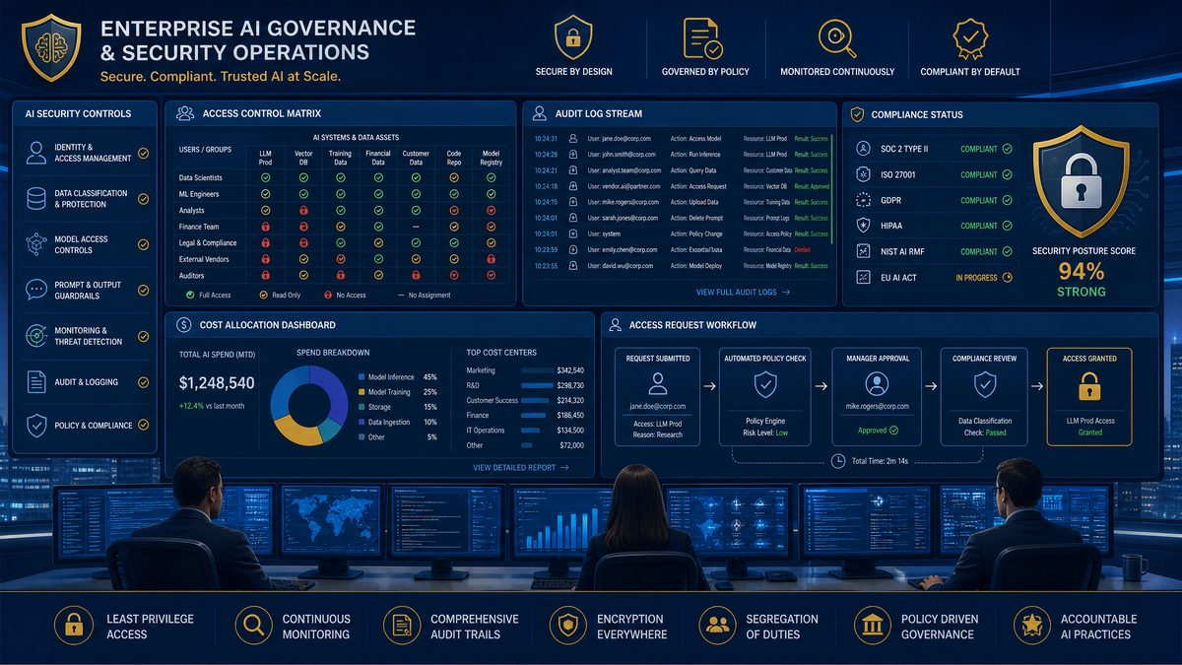Open View Detailed Report link
This screenshot has width=1182, height=665.
(521, 468)
